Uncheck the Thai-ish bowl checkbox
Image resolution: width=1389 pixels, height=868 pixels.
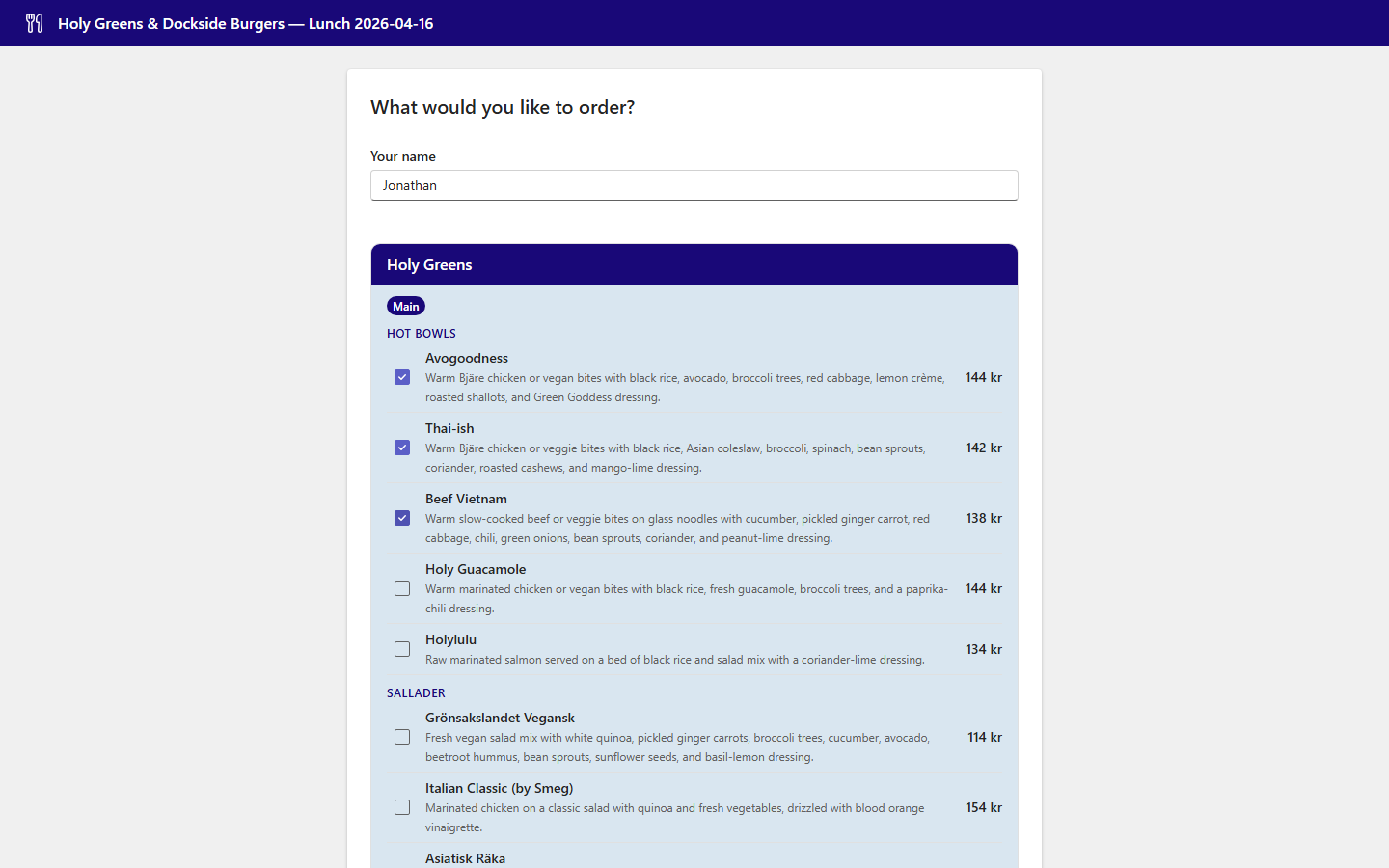[402, 448]
